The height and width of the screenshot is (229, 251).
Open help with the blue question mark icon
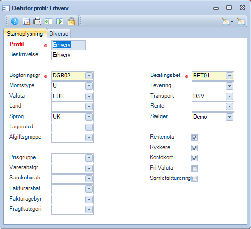click(15, 21)
